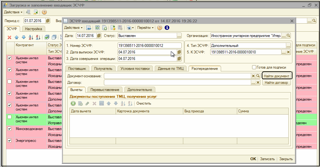Open the Действия dropdown in the ЭСЧФ dialog
Image resolution: width=320 pixels, height=167 pixels.
(73, 28)
